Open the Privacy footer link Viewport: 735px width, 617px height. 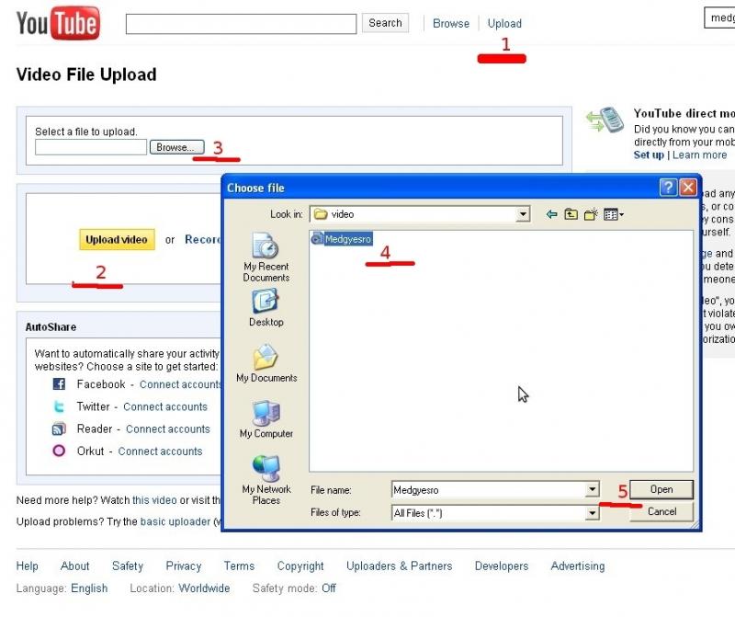[x=183, y=566]
